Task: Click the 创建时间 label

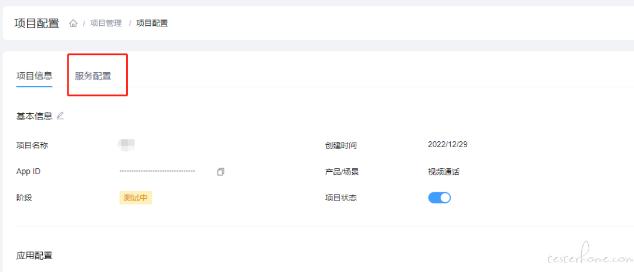Action: click(x=341, y=145)
